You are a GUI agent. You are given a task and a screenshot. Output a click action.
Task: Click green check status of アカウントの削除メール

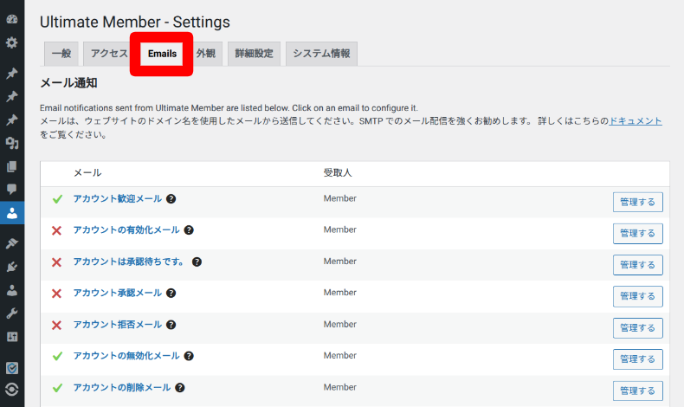(x=57, y=388)
